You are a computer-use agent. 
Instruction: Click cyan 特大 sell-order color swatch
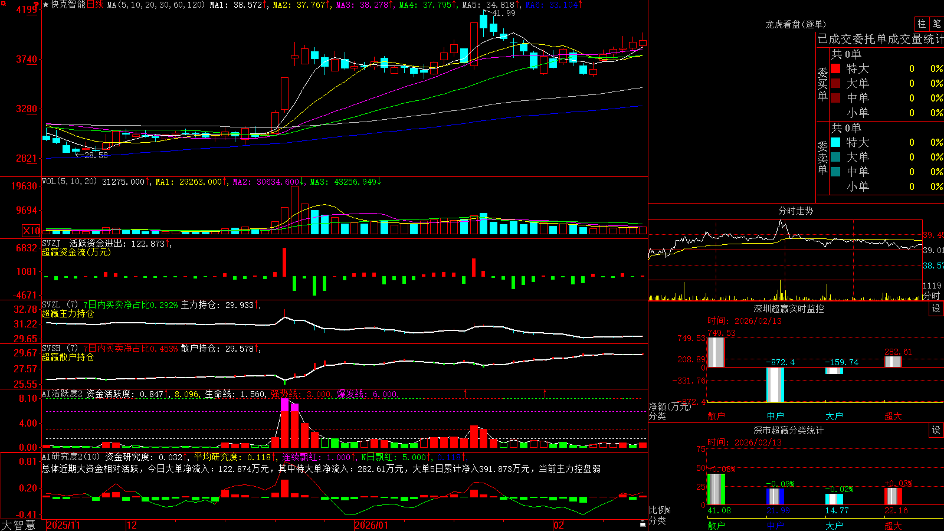point(835,142)
